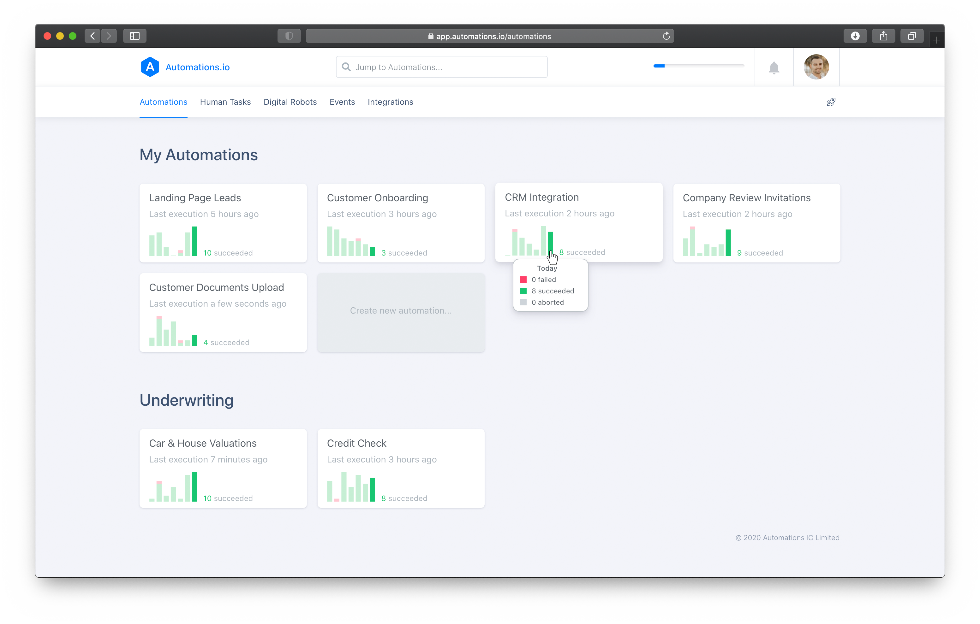Open the Digital Robots tab
980x624 pixels.
[x=290, y=102]
